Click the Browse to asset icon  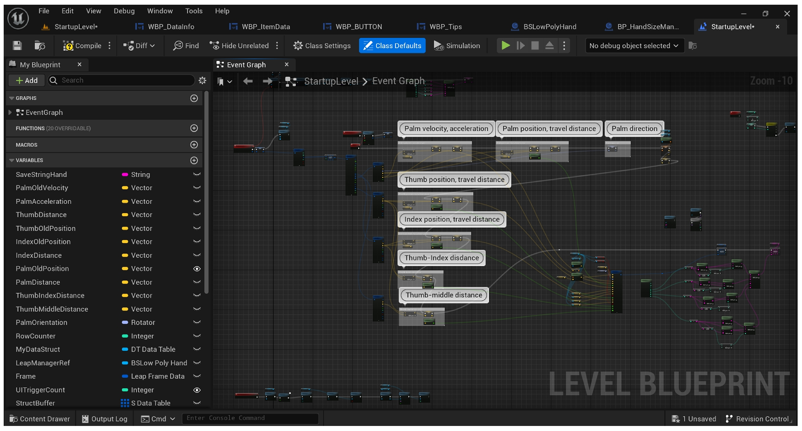tap(40, 46)
